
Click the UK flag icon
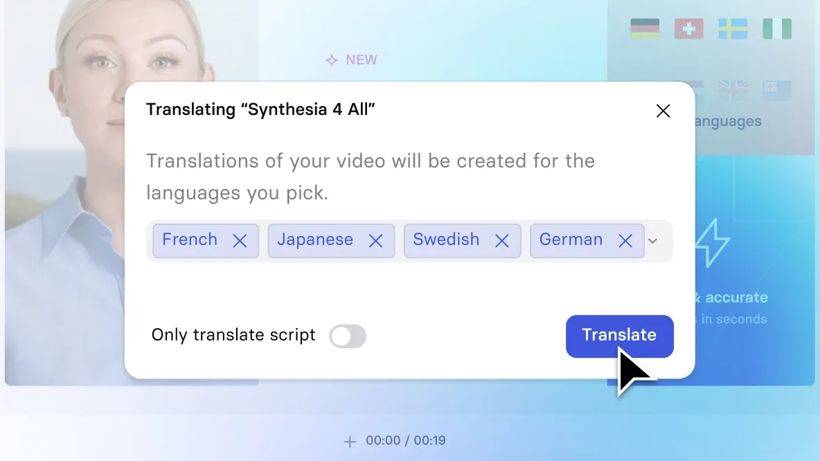[733, 91]
